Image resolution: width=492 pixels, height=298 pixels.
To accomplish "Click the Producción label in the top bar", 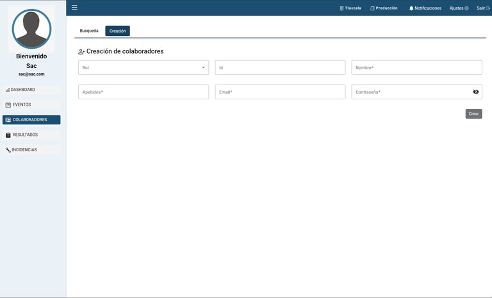I will (386, 8).
